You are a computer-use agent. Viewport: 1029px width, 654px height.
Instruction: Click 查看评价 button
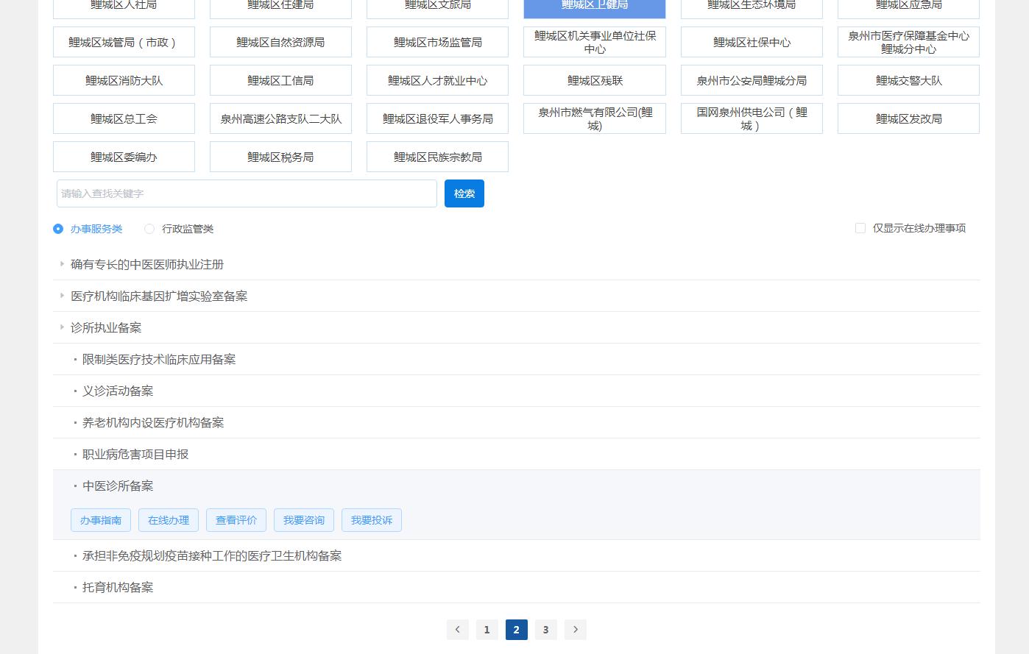(x=236, y=520)
